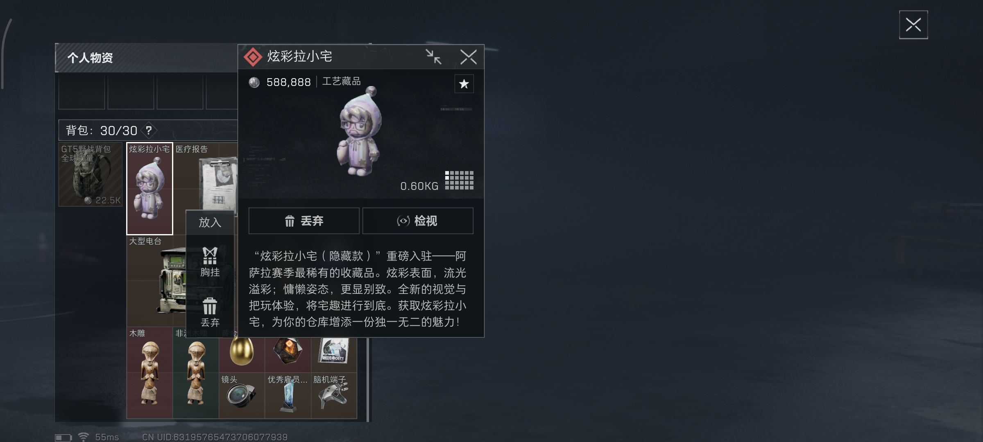Select the 炫彩拉小宅 figurine in the backpack
Viewport: 983px width, 442px height.
point(149,188)
